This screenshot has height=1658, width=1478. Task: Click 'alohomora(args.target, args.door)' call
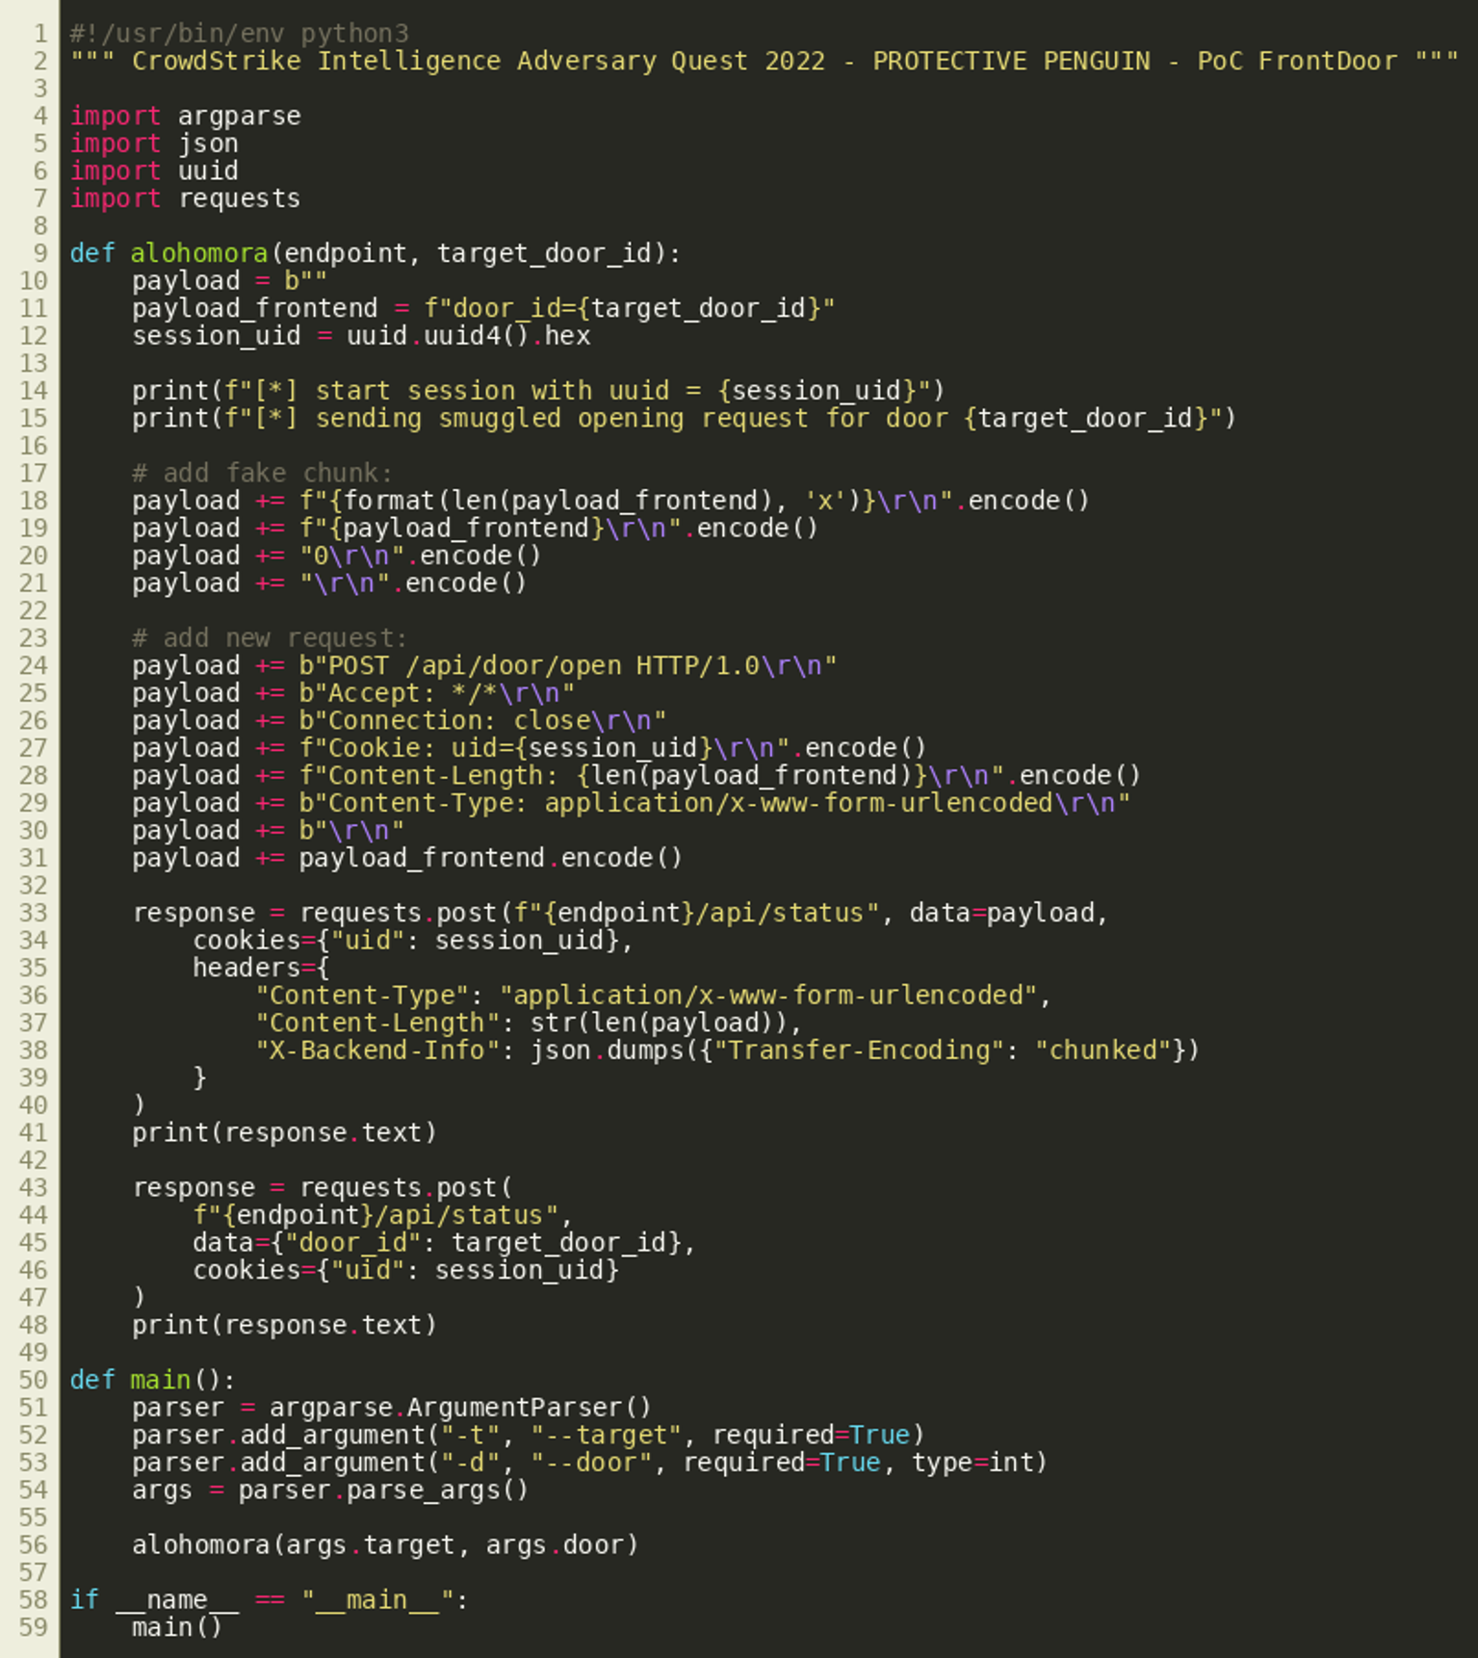click(385, 1544)
